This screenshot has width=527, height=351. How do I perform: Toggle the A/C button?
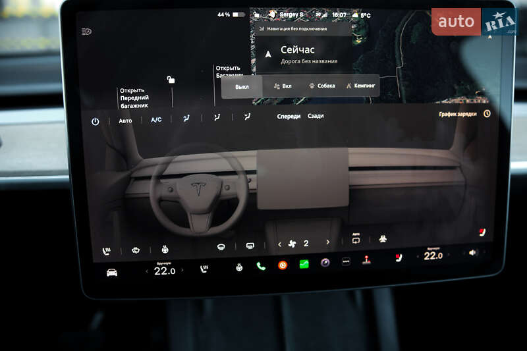156,120
